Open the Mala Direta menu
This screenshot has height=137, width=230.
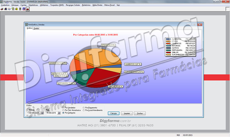click(97, 5)
